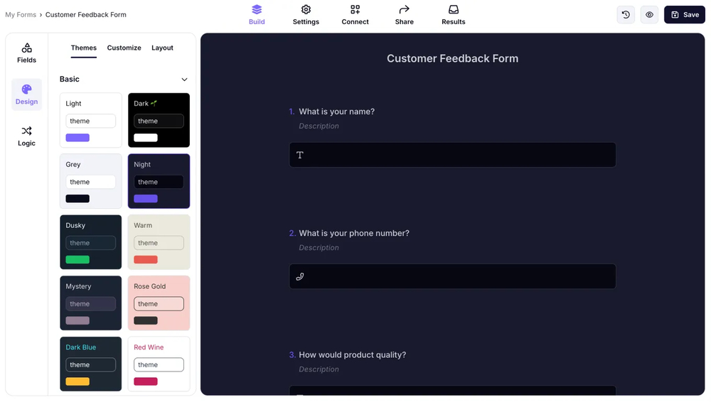Collapse the Basic themes section
Image resolution: width=711 pixels, height=402 pixels.
pyautogui.click(x=184, y=80)
